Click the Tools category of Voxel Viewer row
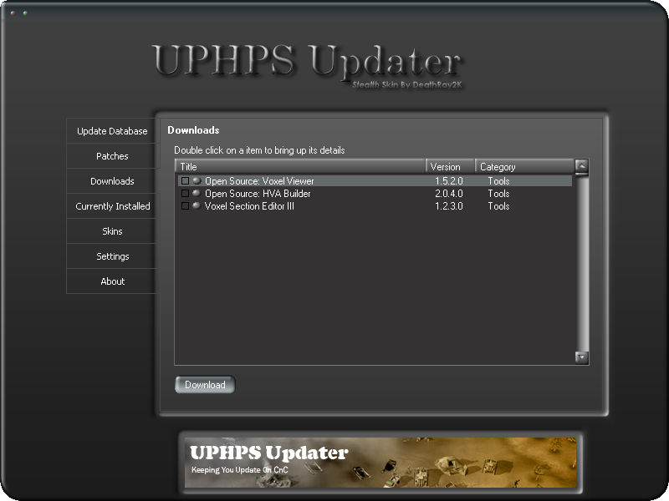669x501 pixels. [x=498, y=181]
